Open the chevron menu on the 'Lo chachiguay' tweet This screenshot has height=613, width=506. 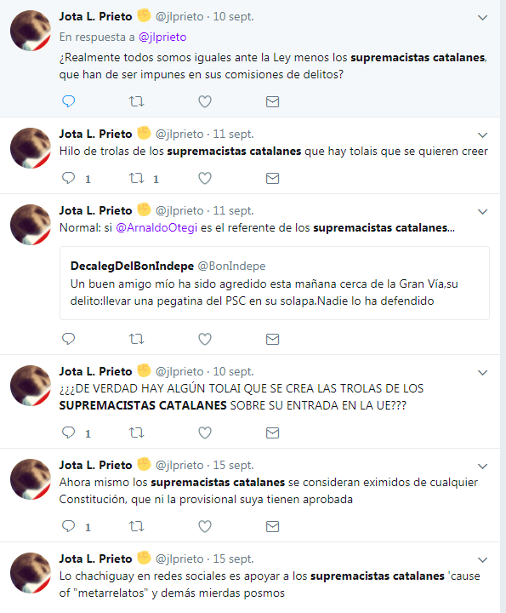(482, 560)
